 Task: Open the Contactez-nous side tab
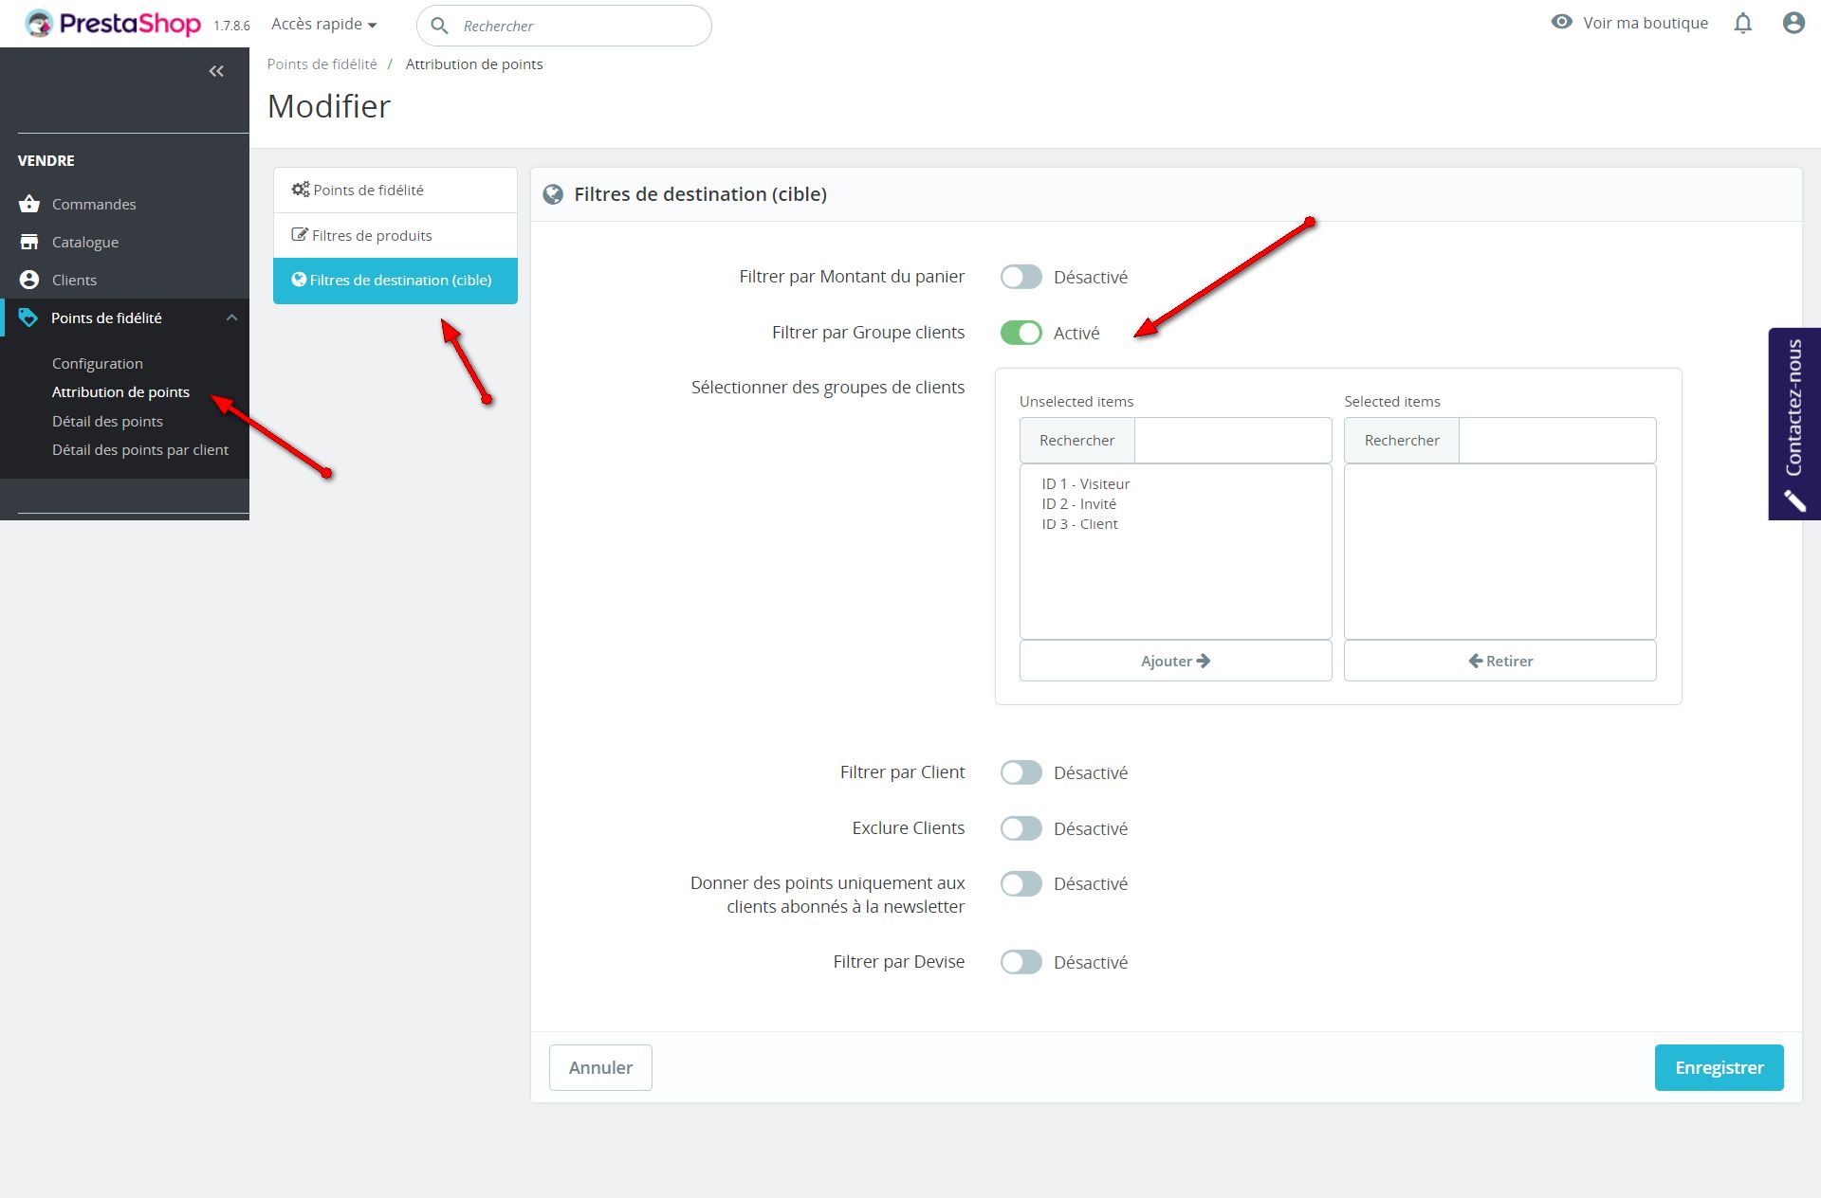(1793, 423)
